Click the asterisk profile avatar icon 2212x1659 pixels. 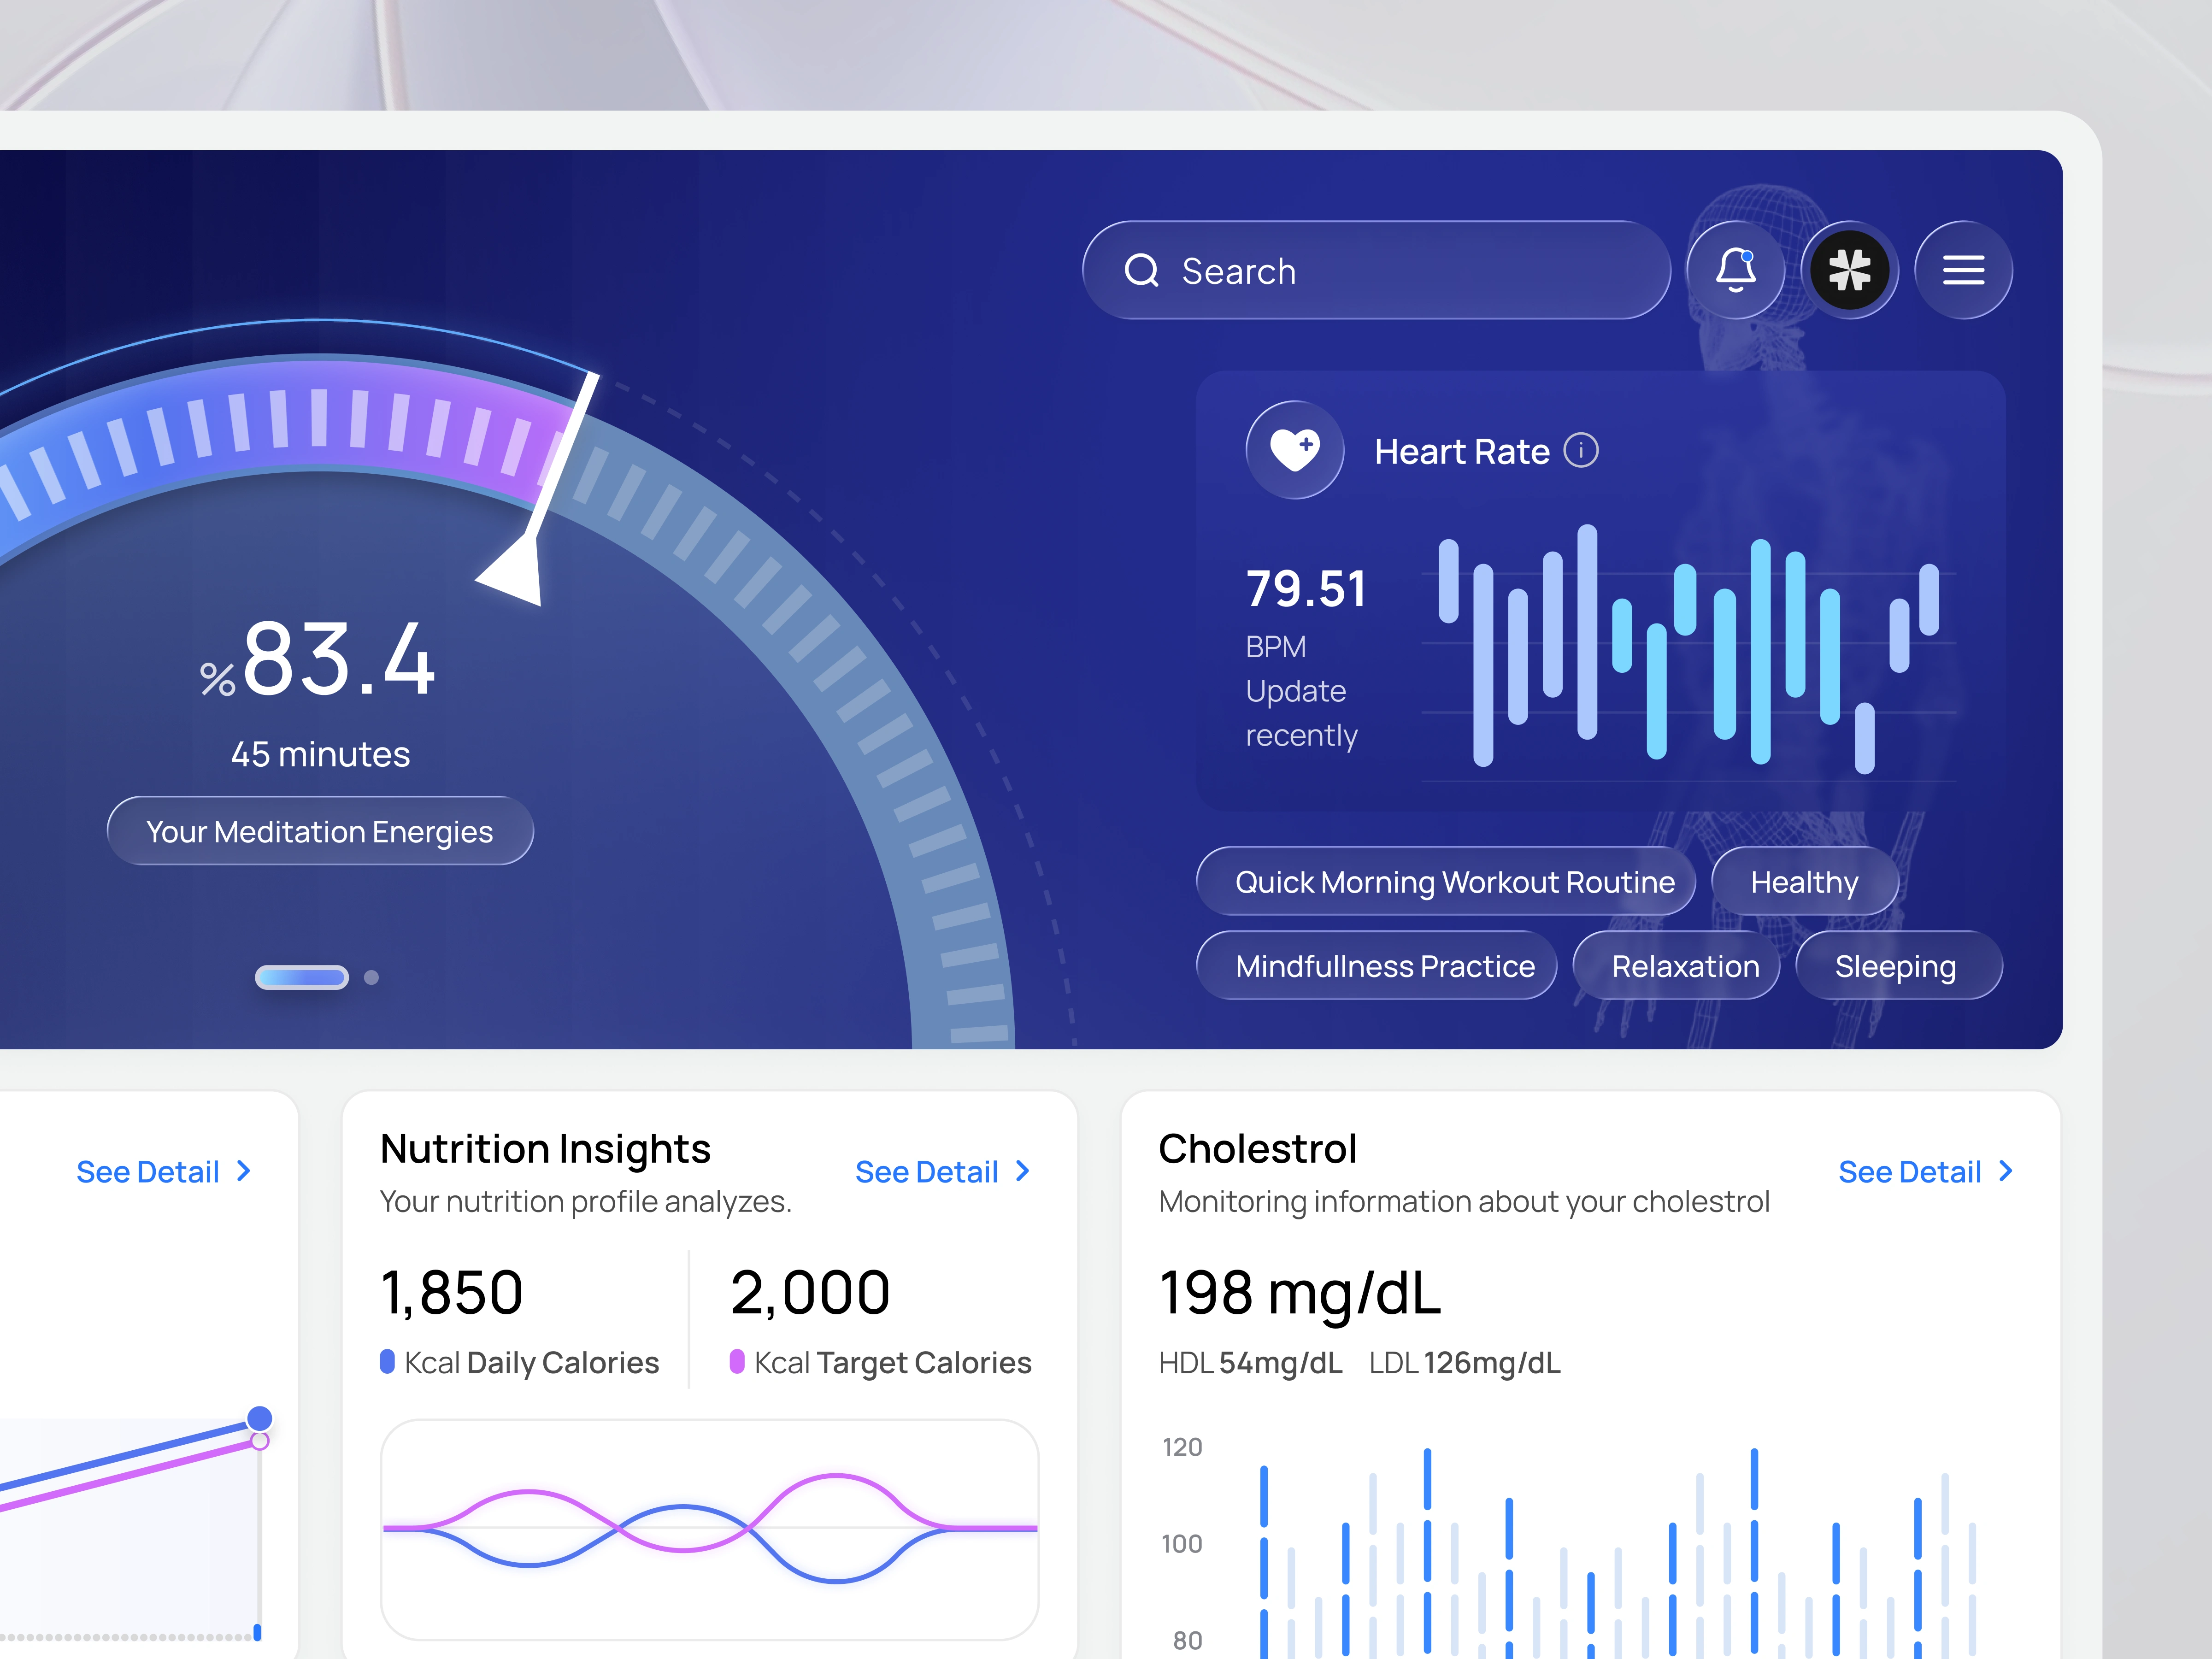1849,270
